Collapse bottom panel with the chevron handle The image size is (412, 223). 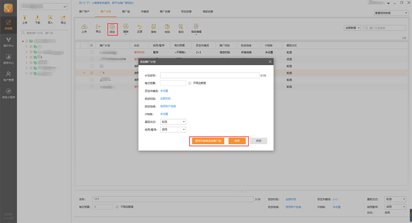(242, 191)
